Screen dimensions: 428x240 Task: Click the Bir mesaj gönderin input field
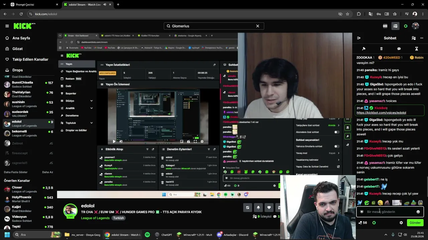pyautogui.click(x=390, y=212)
